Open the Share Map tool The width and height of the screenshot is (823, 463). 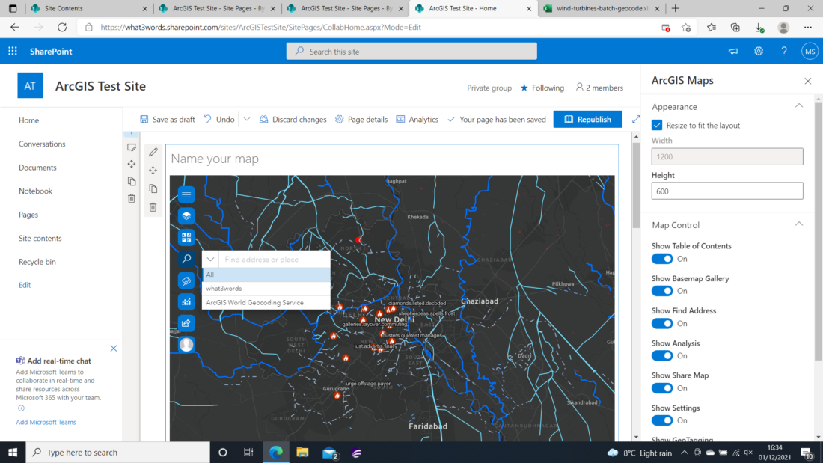tap(186, 323)
